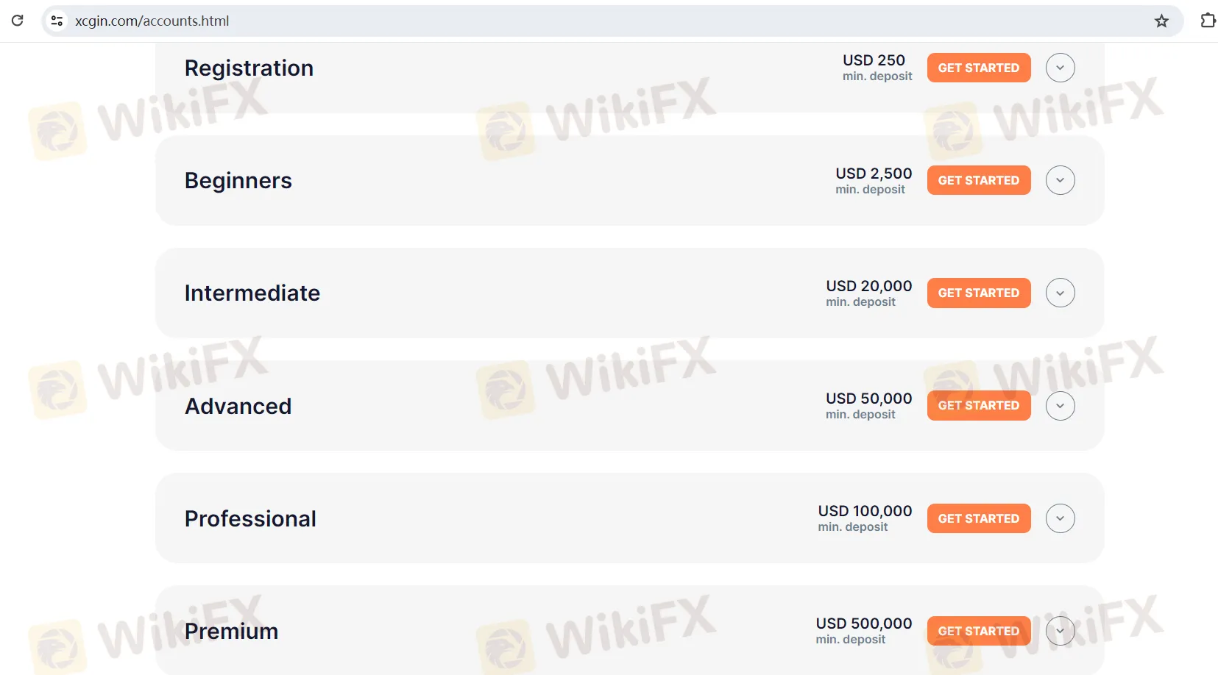Select the Professional account heading

tap(250, 518)
